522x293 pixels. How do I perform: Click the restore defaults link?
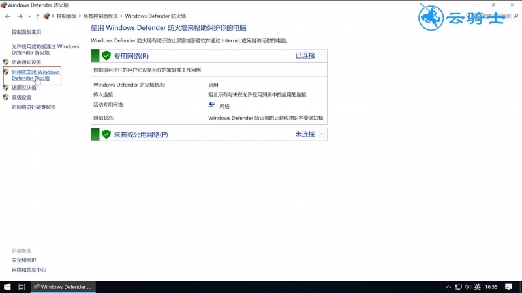pos(23,88)
